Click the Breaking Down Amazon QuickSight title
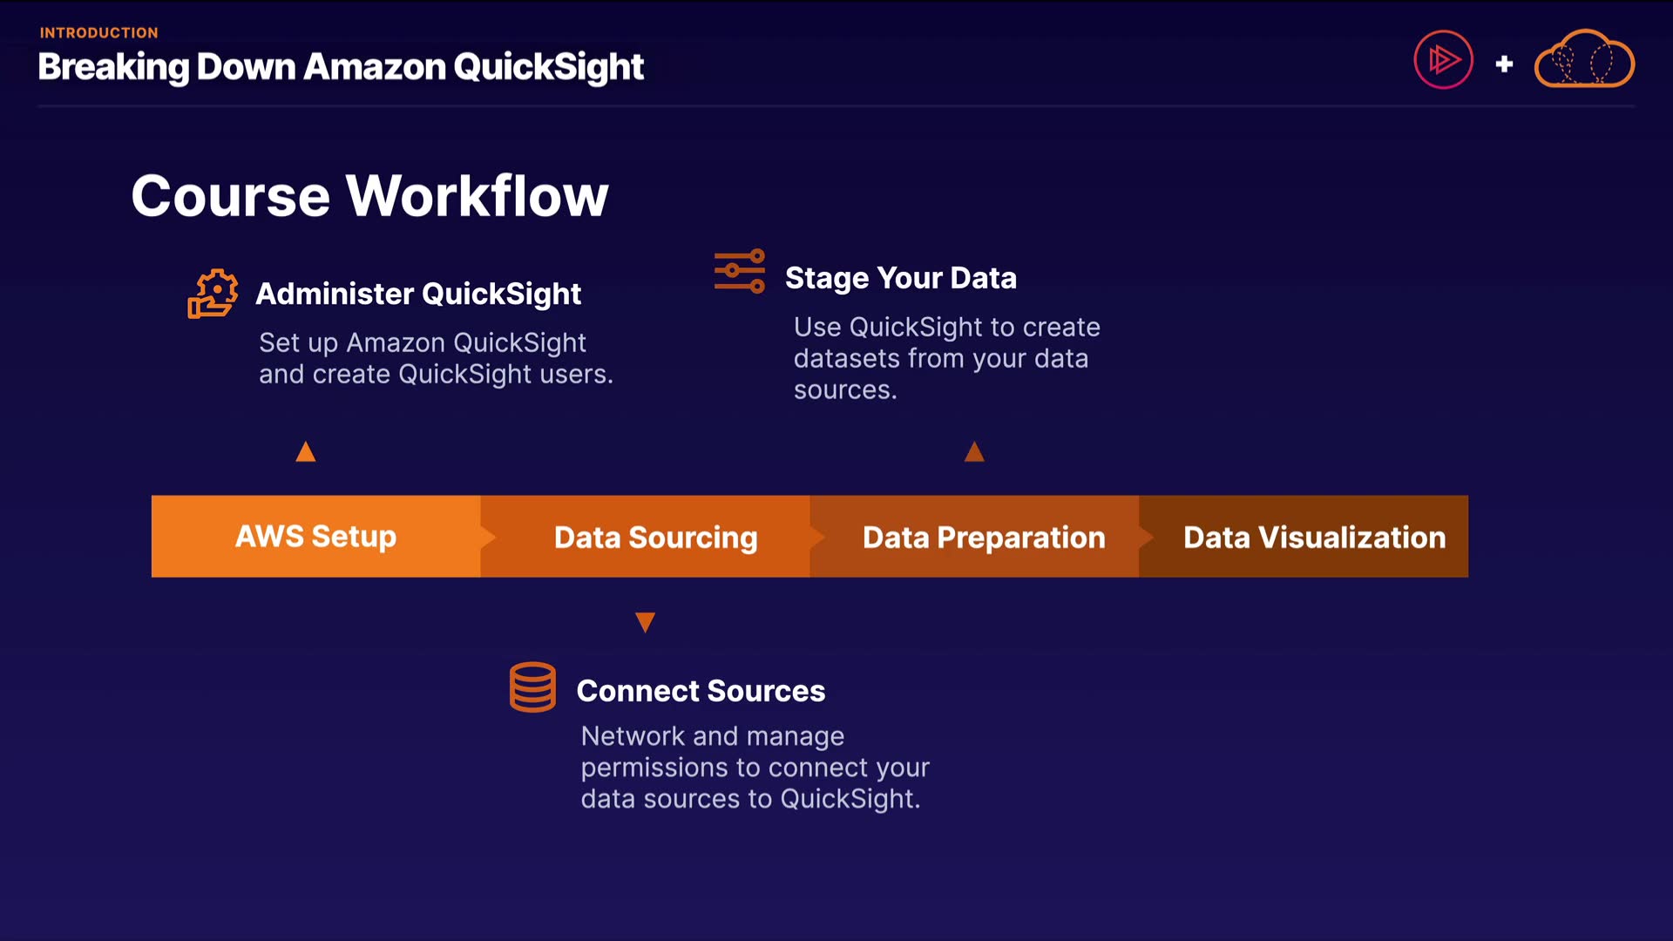This screenshot has height=941, width=1673. point(341,67)
